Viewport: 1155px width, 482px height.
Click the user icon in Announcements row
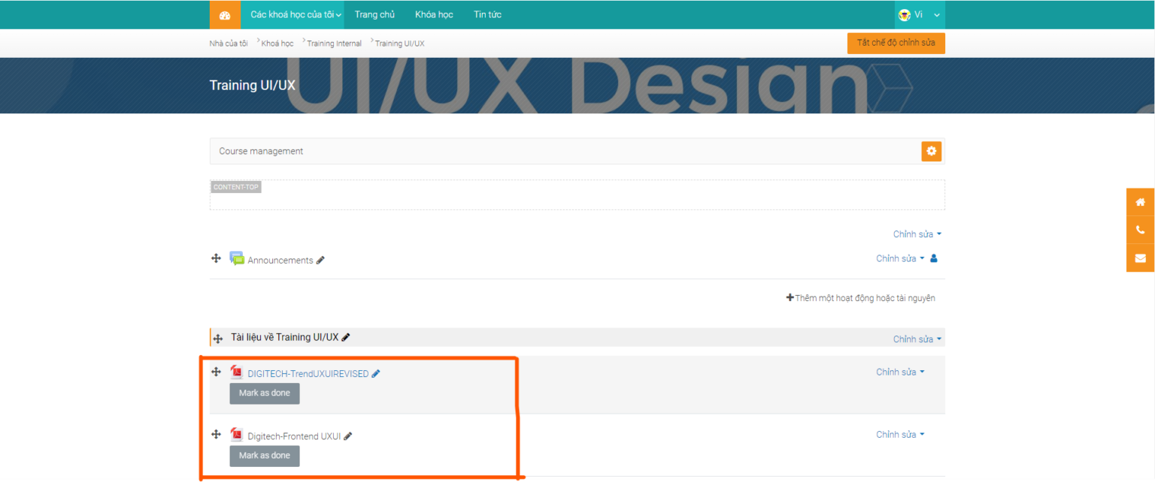pyautogui.click(x=934, y=258)
